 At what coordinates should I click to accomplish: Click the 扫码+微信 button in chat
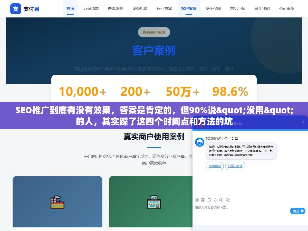pos(235,166)
